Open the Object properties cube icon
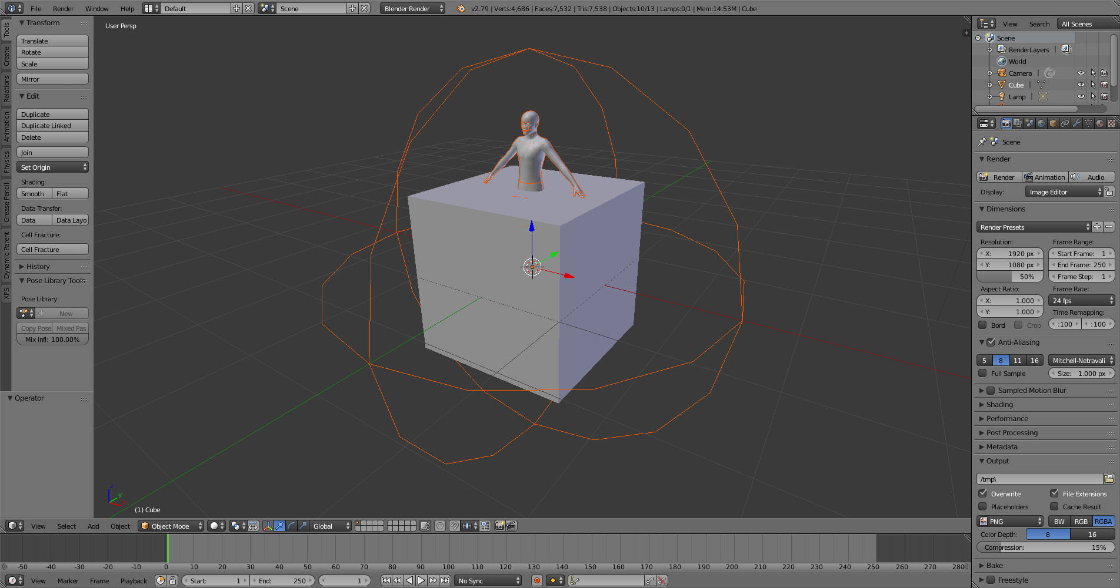This screenshot has width=1120, height=588. 1053,123
